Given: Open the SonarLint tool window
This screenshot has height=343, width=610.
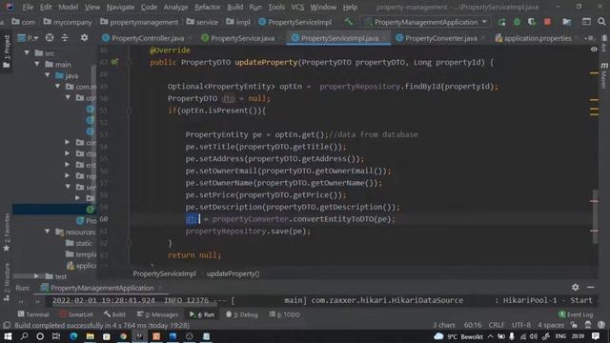Looking at the screenshot, I should pyautogui.click(x=76, y=314).
